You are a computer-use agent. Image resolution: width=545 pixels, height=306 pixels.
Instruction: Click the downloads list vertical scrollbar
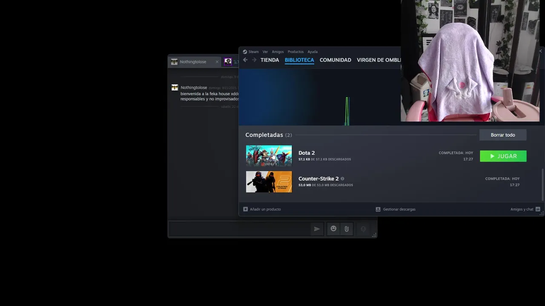click(542, 185)
